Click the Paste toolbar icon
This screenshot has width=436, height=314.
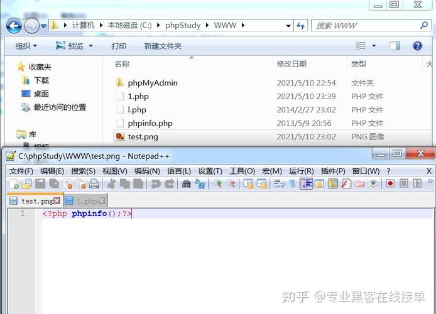(x=138, y=184)
